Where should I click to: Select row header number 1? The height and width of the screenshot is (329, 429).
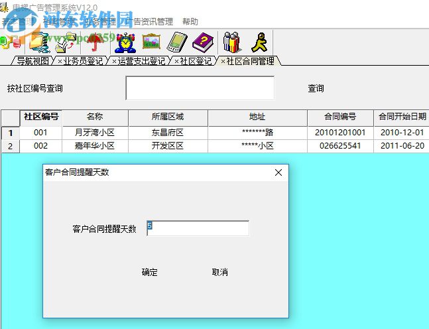pos(11,133)
